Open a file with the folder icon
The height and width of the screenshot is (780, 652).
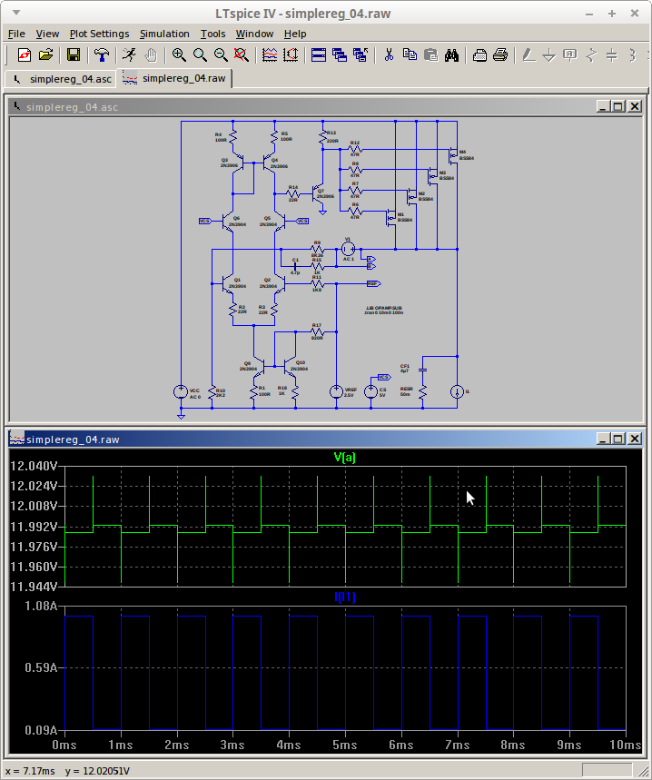click(45, 54)
